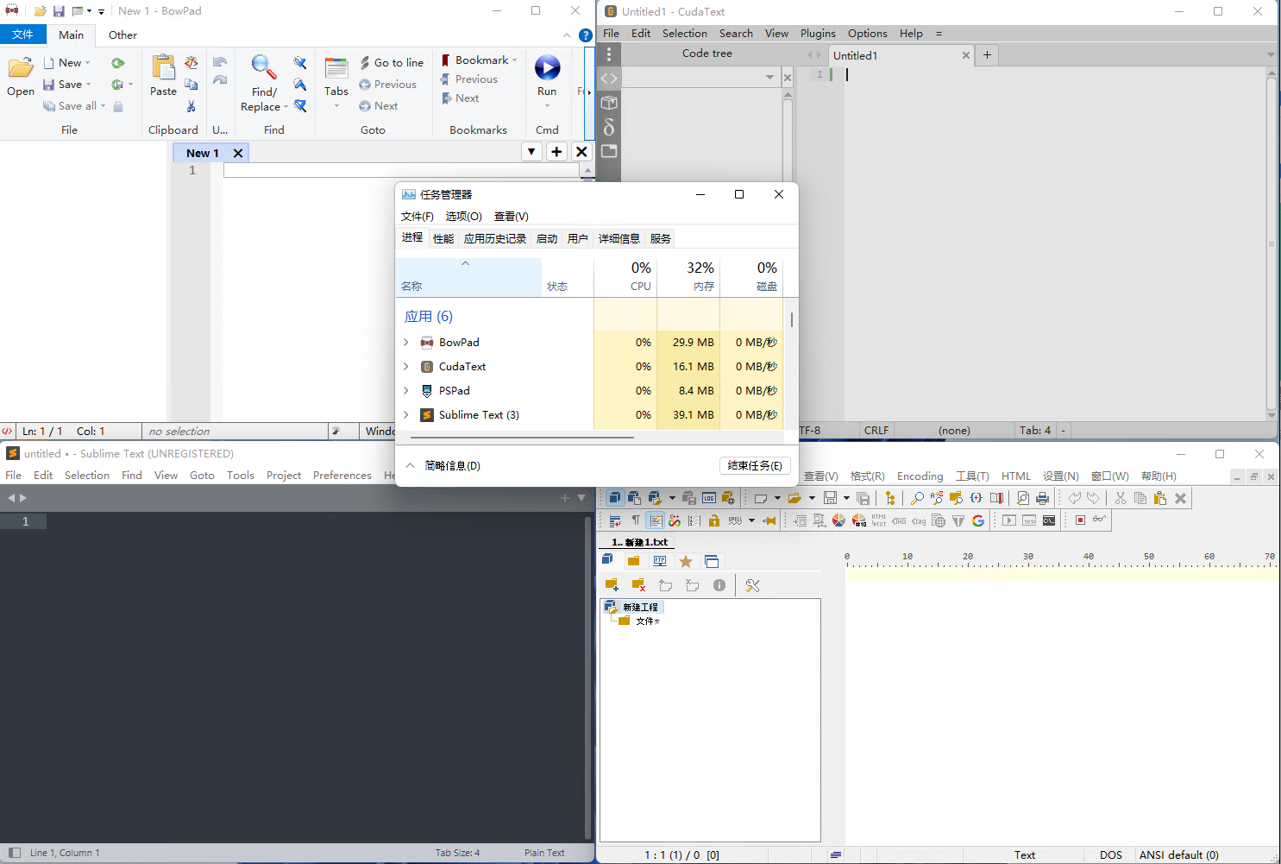Viewport: 1281px width, 864px height.
Task: Open 选项(O) menu in Task Manager
Action: click(463, 217)
